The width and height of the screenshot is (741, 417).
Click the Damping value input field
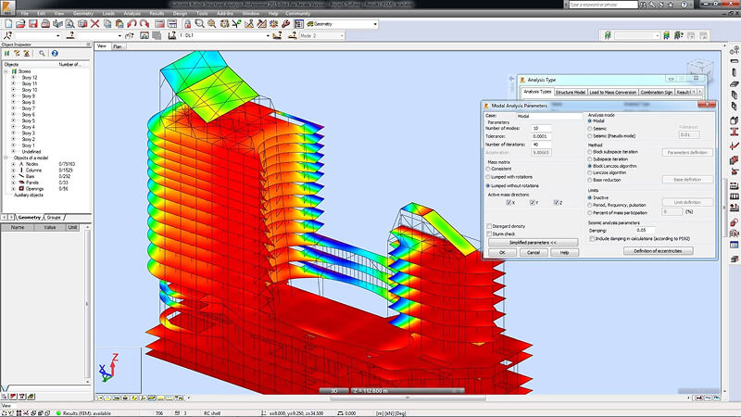645,230
